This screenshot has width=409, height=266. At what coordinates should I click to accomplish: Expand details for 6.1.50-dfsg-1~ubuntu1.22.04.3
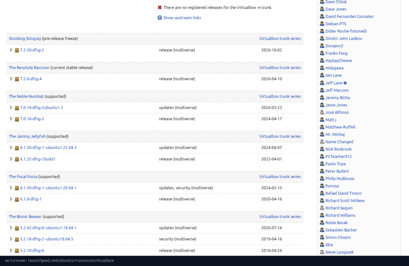pos(11,147)
